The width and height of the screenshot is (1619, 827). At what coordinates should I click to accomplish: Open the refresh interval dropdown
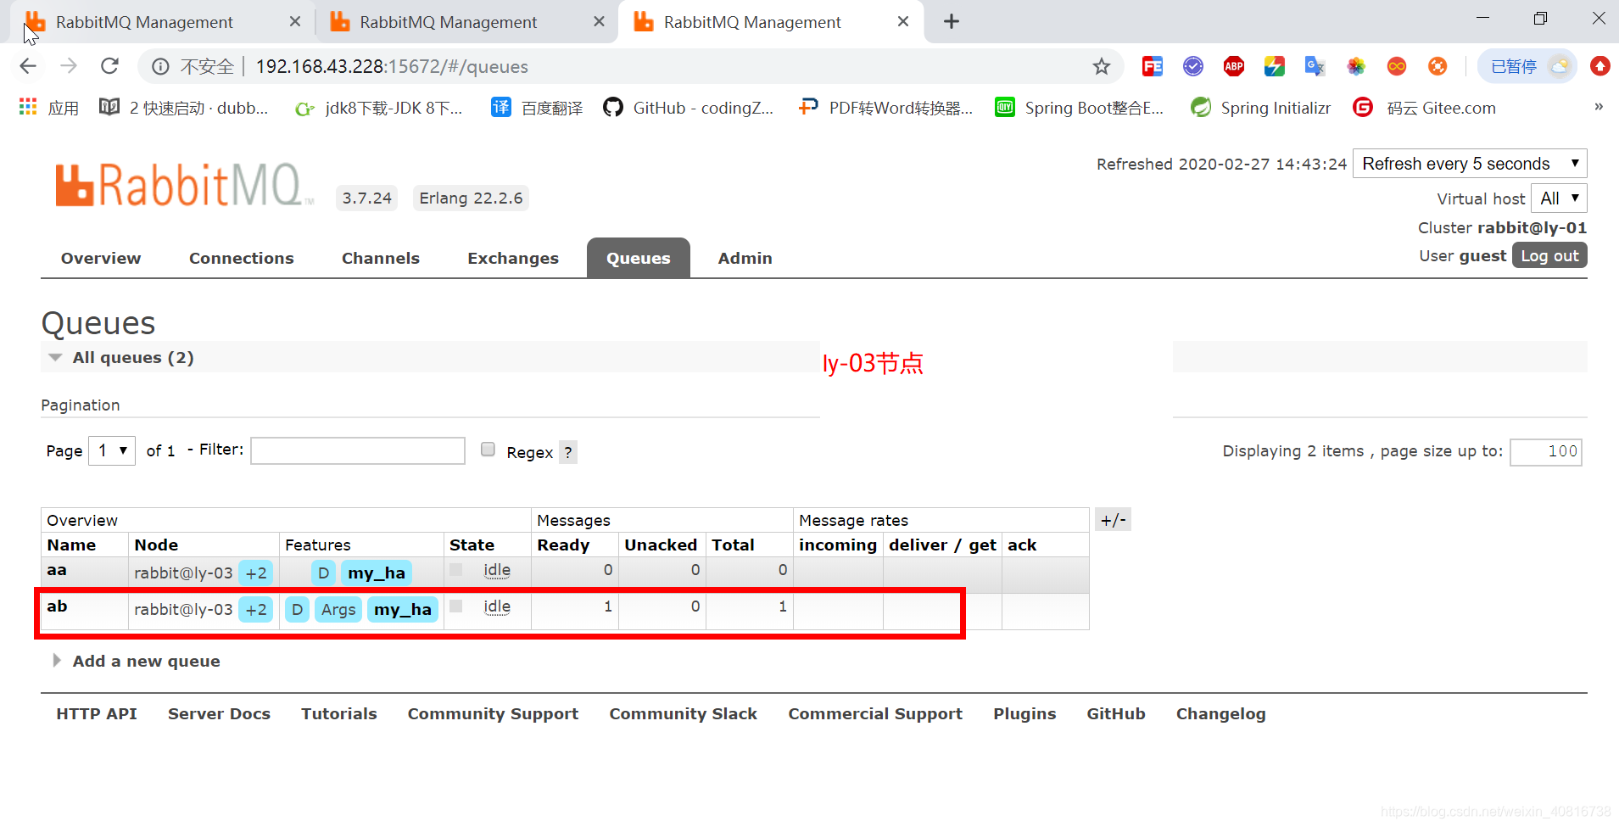[1470, 164]
